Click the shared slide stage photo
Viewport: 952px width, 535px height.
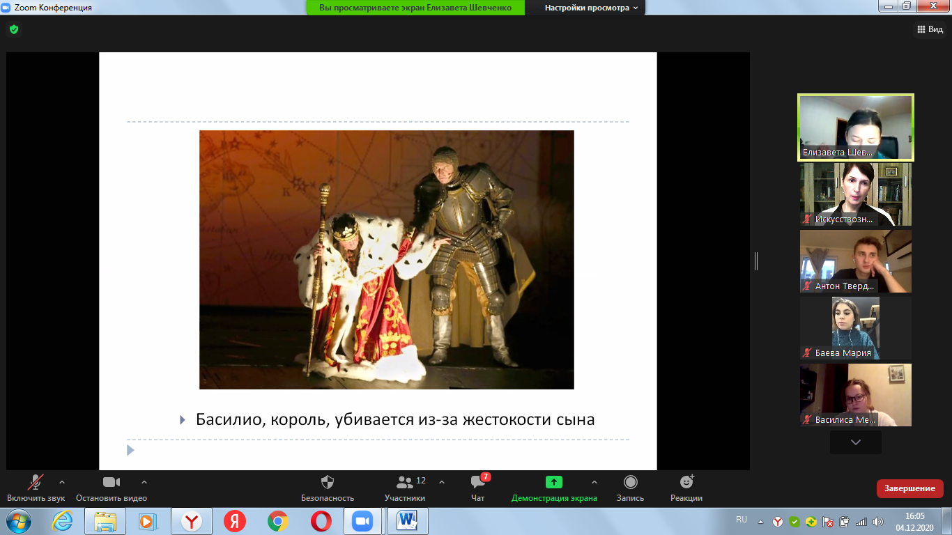click(x=387, y=260)
